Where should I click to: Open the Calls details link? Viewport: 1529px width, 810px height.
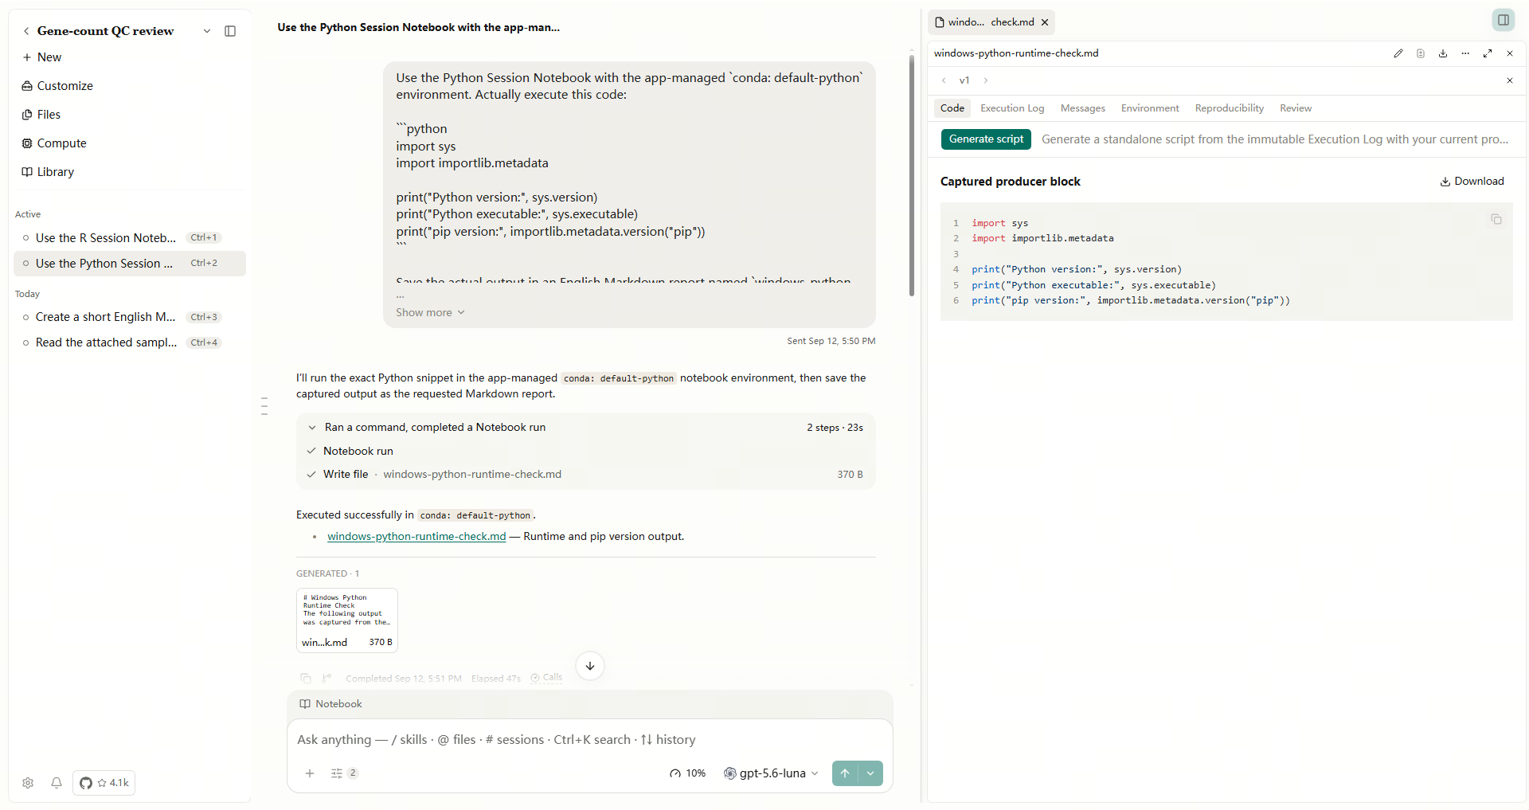(547, 678)
